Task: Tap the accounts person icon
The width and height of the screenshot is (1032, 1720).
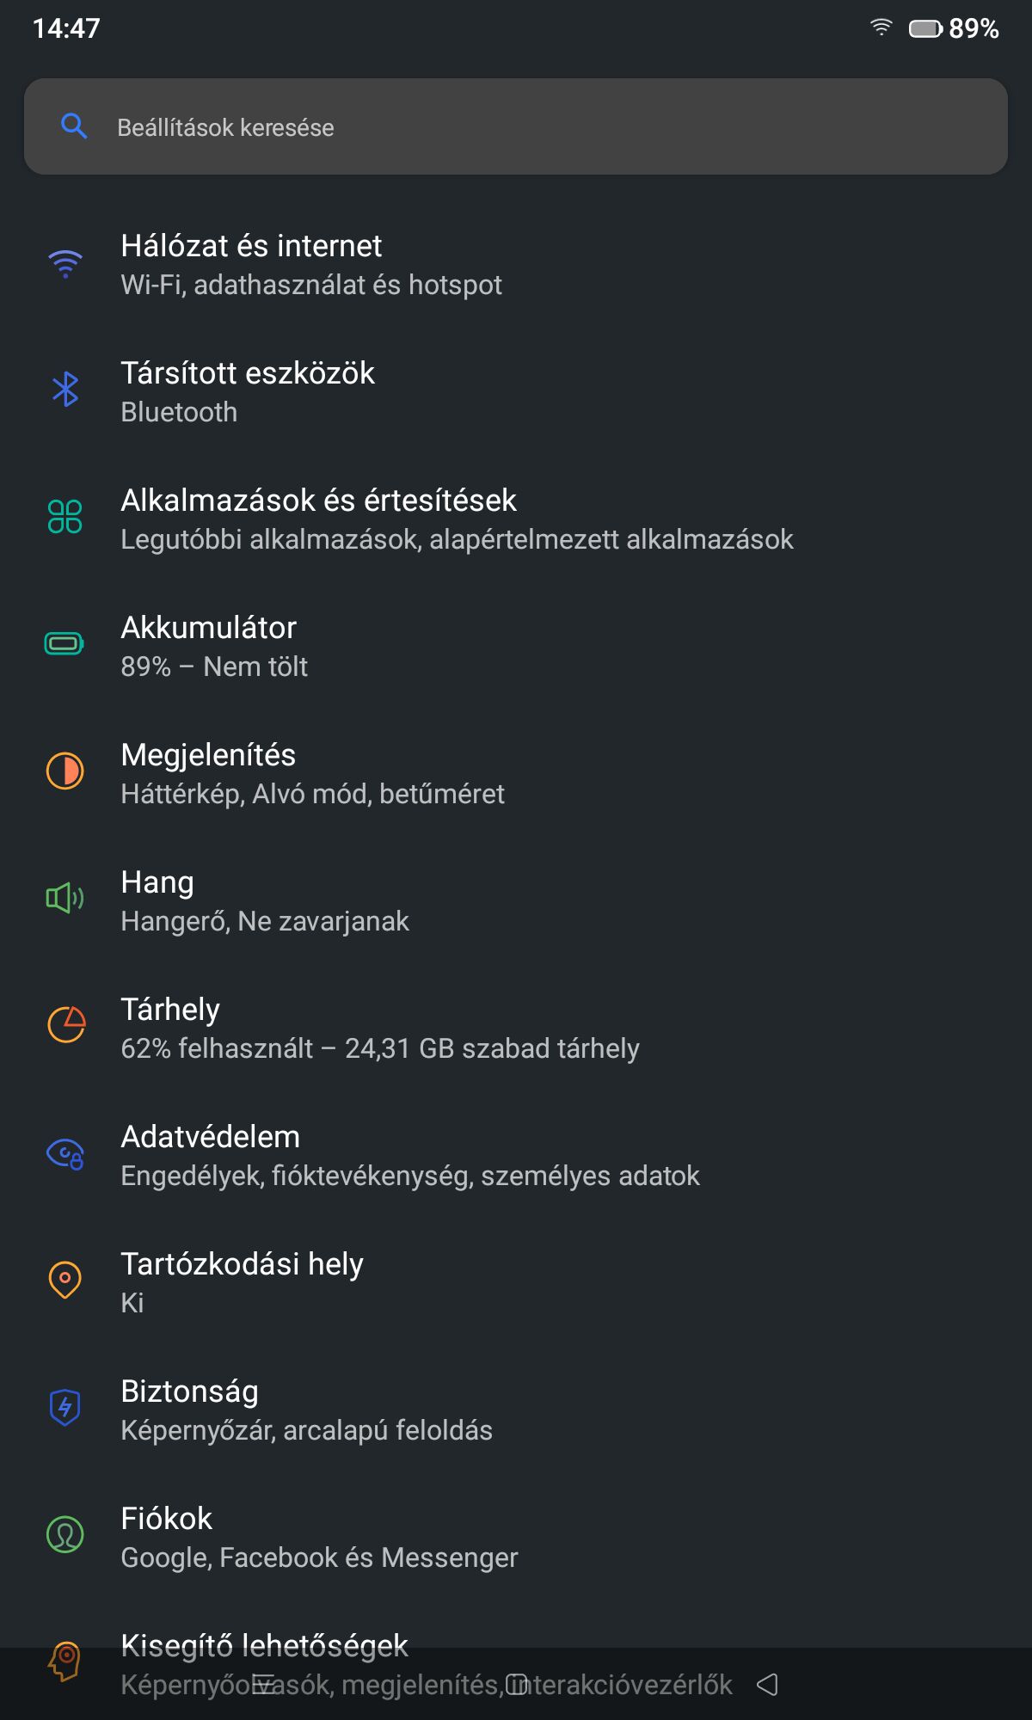Action: 65,1535
